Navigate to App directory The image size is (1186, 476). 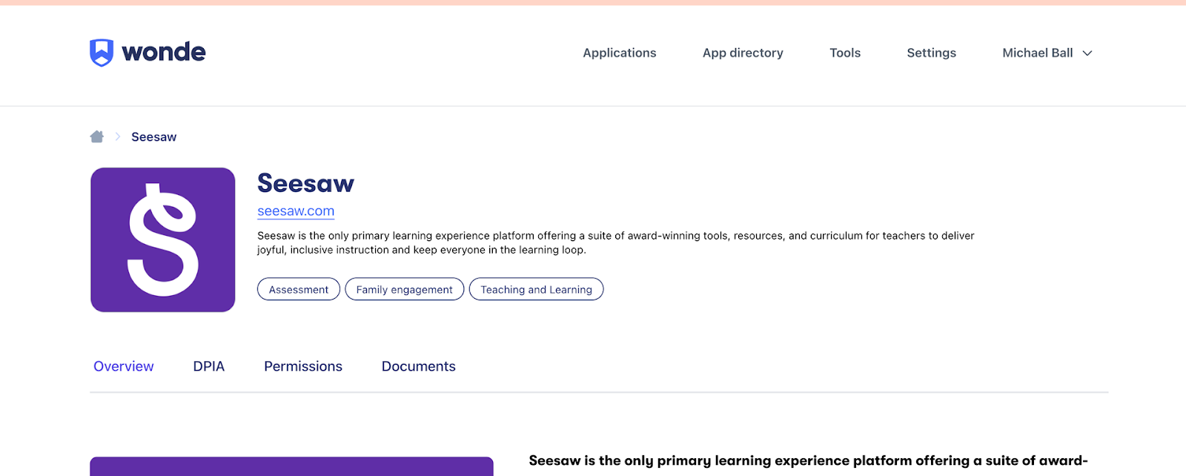point(743,53)
